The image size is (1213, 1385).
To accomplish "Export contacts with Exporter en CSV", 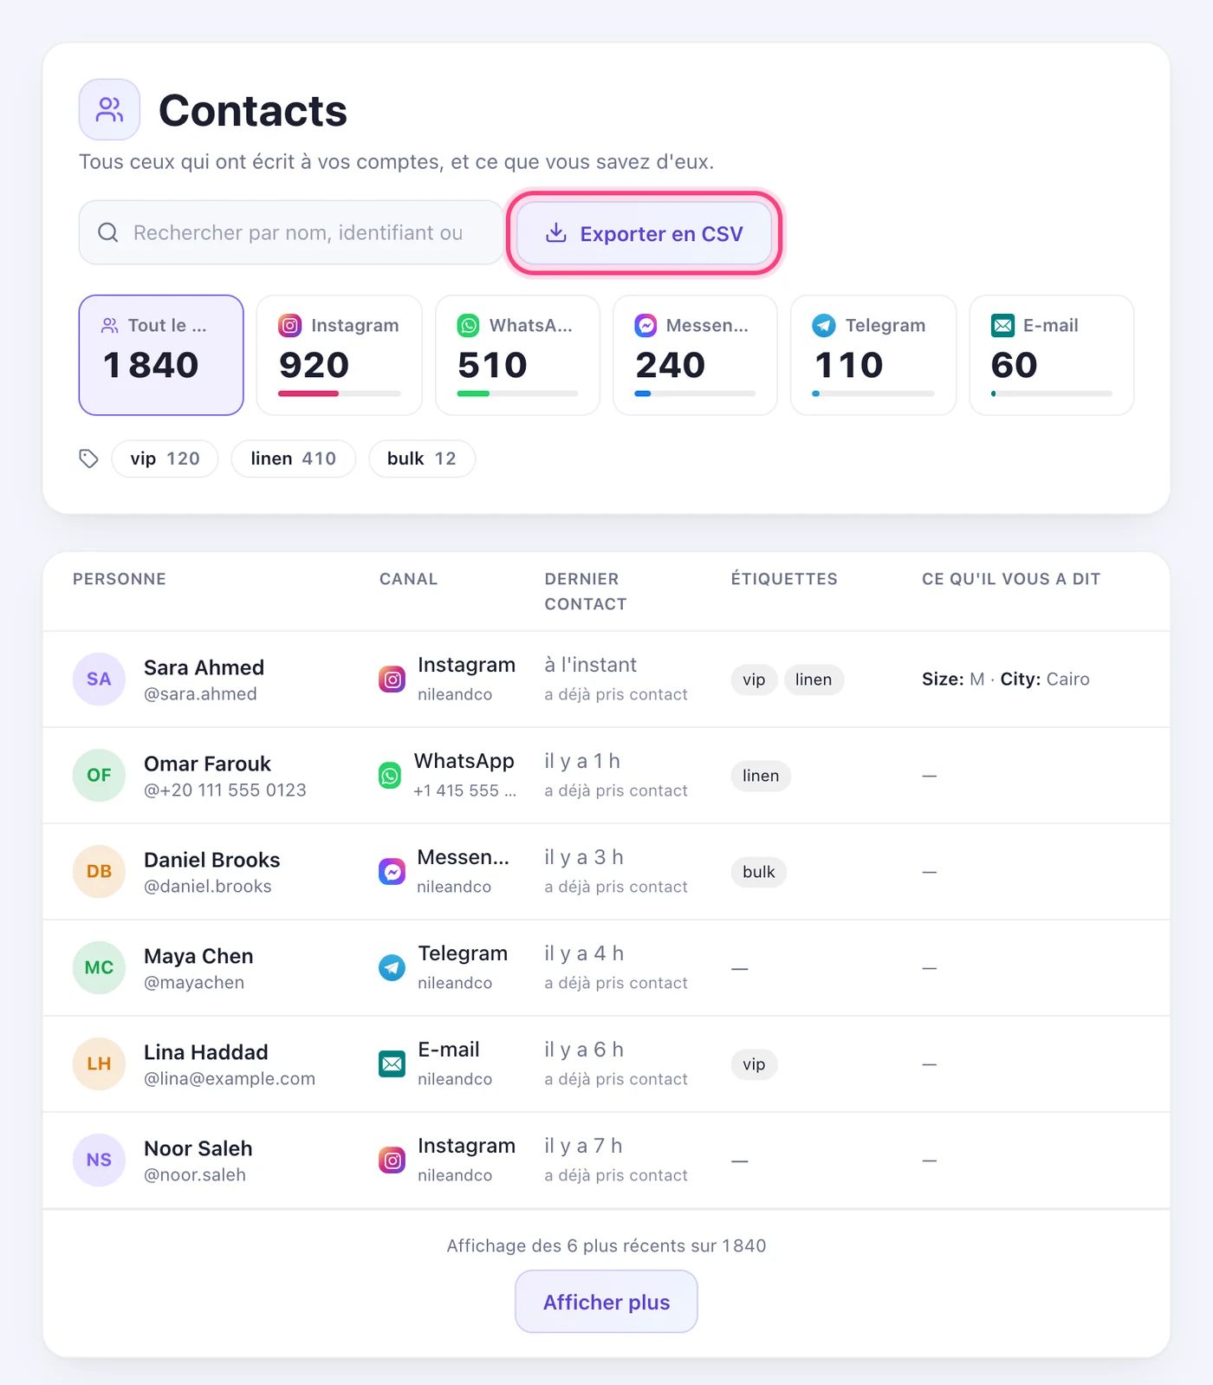I will (645, 233).
